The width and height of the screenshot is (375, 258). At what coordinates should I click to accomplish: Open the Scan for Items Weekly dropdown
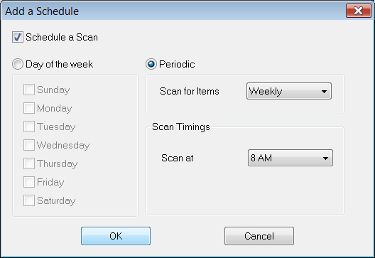pos(289,91)
